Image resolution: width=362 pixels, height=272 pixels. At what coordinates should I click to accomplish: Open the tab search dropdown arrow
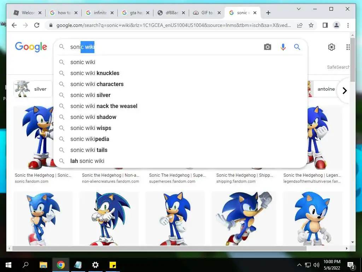[298, 9]
